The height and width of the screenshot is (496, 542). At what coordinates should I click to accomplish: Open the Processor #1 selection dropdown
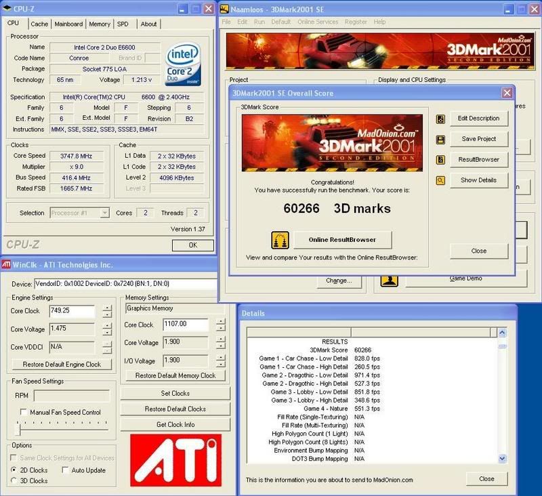click(x=105, y=213)
